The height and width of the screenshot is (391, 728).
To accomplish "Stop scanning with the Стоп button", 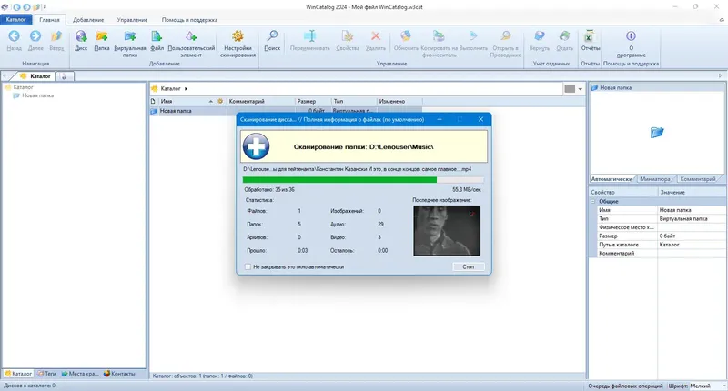I will (x=469, y=267).
